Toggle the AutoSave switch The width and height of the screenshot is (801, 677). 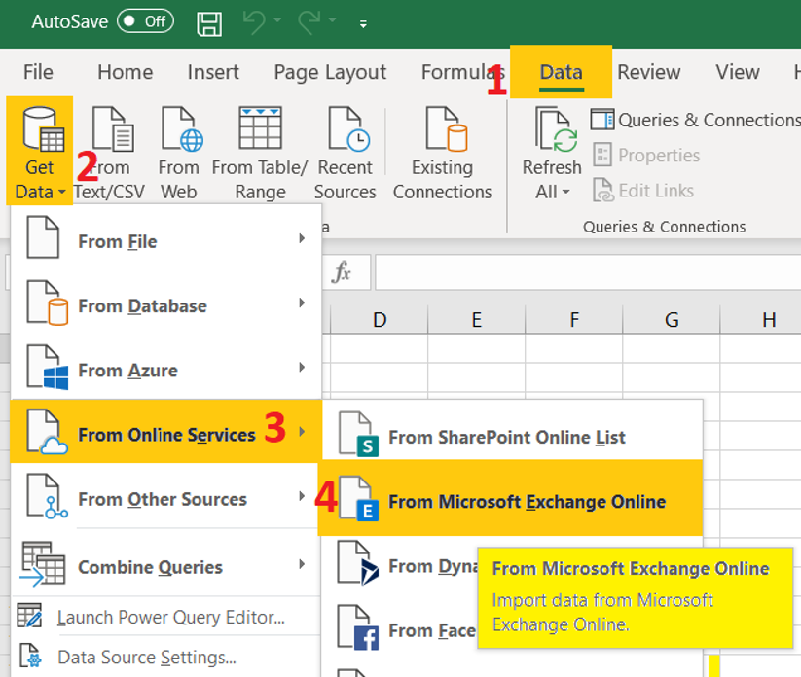coord(145,21)
